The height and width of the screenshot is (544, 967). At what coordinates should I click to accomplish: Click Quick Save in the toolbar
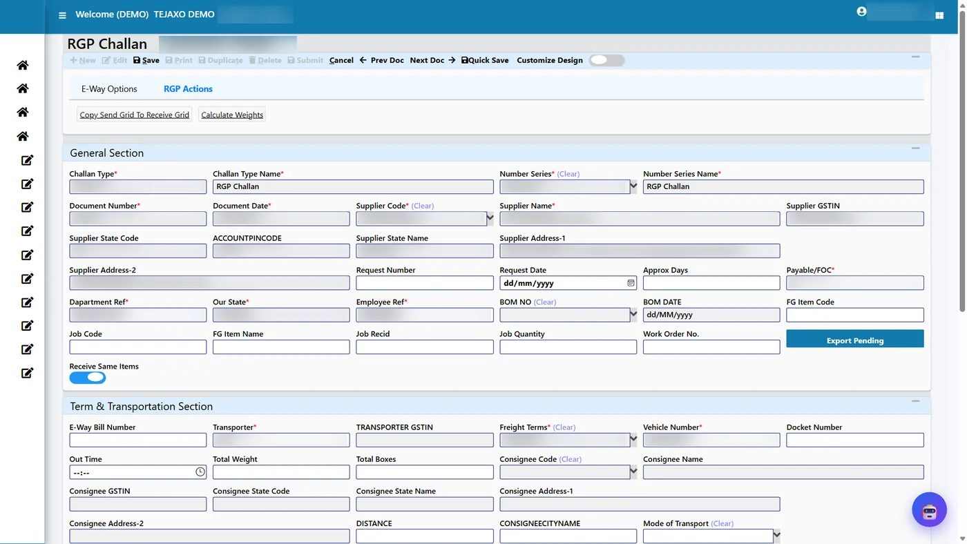coord(485,60)
